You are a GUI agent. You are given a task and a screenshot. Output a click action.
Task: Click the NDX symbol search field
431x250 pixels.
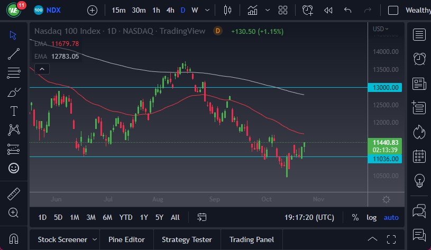(x=54, y=10)
